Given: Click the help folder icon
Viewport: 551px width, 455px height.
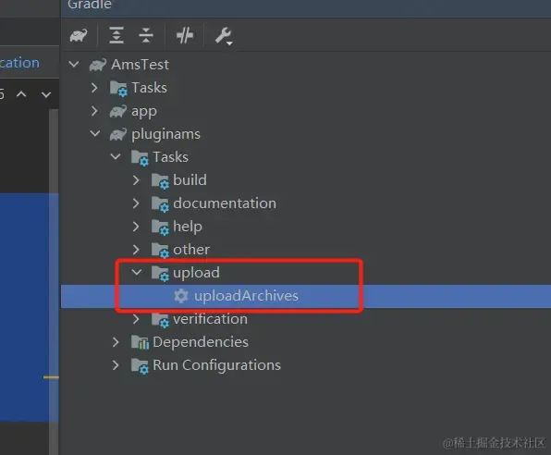Looking at the screenshot, I should [x=160, y=227].
